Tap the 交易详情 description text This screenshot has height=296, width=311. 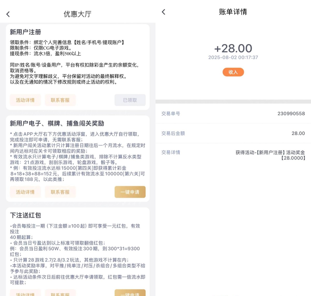(x=270, y=155)
